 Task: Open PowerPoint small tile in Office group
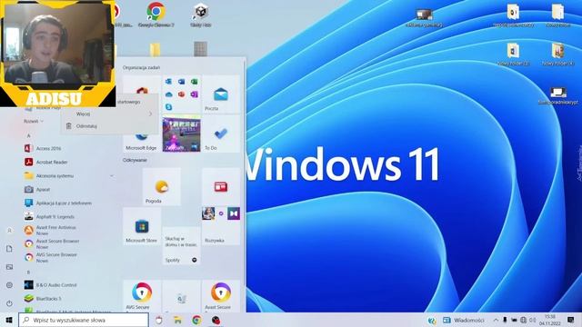(182, 94)
